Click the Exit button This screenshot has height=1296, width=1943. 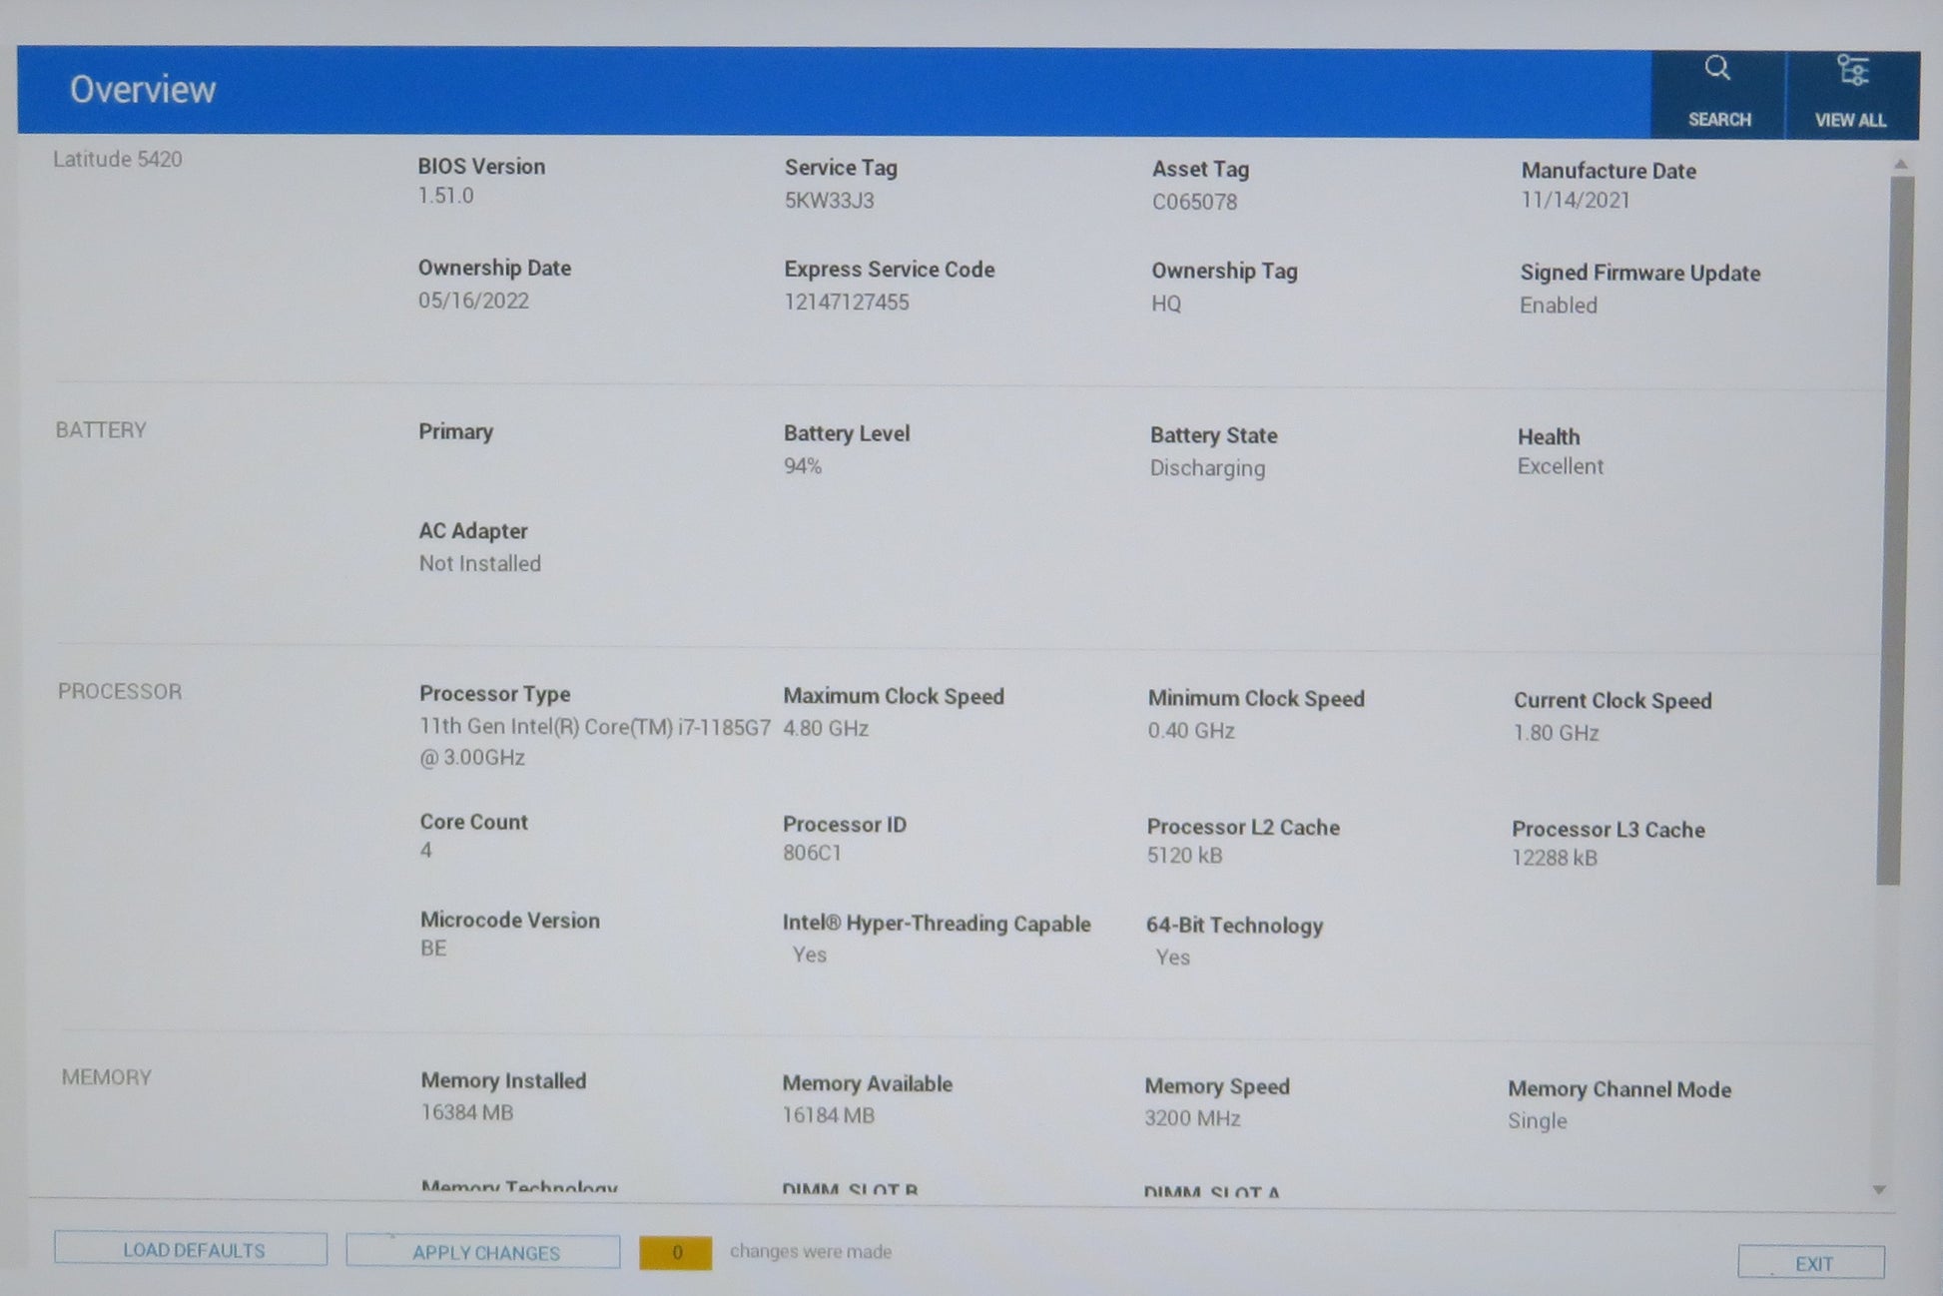coord(1811,1263)
